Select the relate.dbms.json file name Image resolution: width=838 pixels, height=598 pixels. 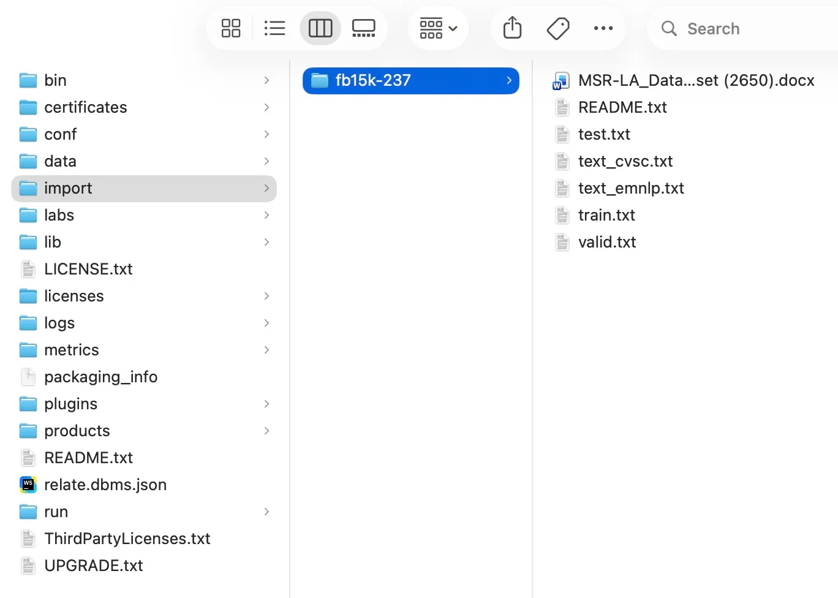105,485
